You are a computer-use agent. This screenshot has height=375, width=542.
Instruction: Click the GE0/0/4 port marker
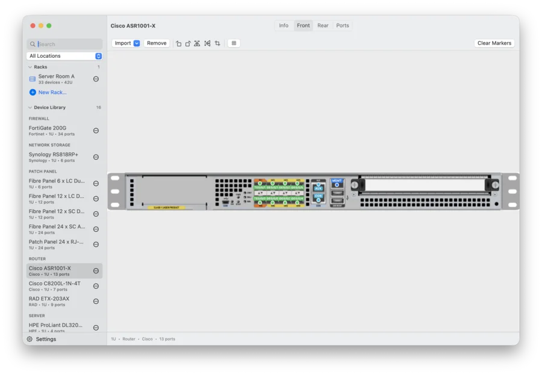[x=297, y=203]
